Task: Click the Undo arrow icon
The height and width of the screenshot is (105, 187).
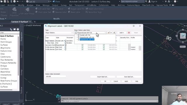Action: [18, 1]
